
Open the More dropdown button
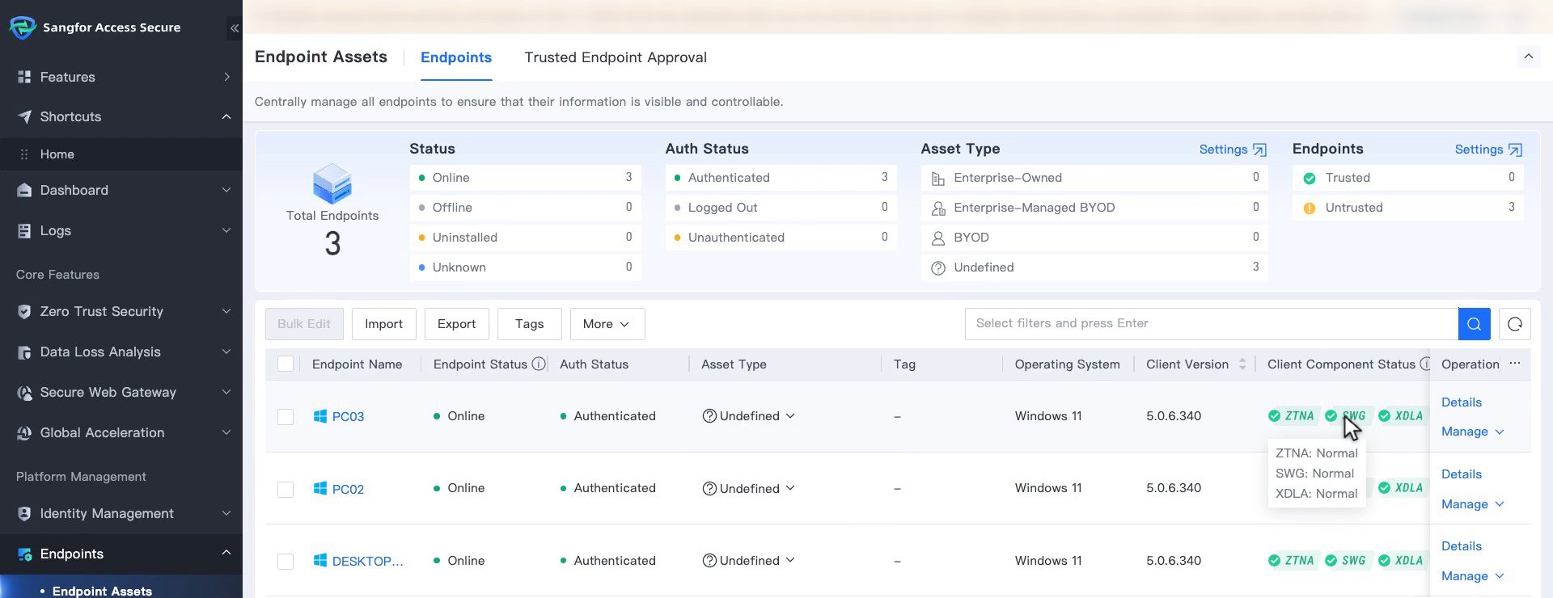[x=607, y=324]
